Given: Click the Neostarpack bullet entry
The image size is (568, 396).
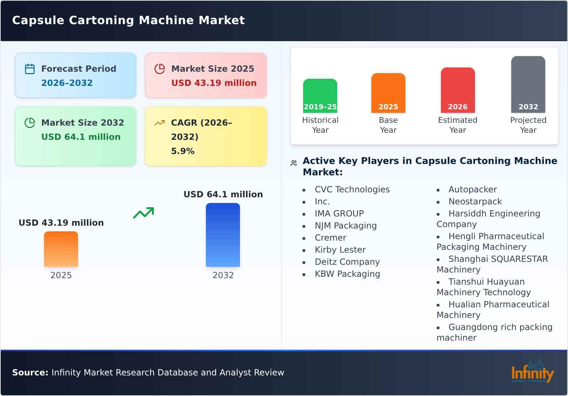Looking at the screenshot, I should click(475, 202).
